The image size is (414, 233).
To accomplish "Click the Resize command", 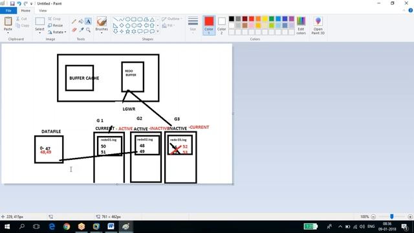I will tap(55, 25).
